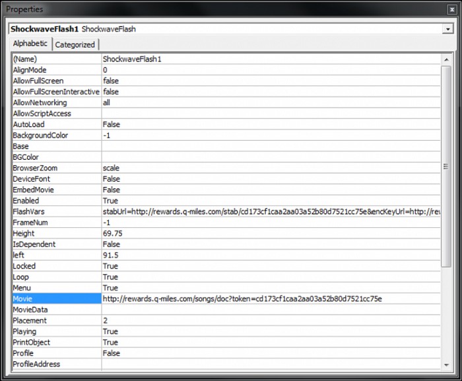Open the ShockwaveFlash1 object dropdown
The height and width of the screenshot is (381, 462).
pyautogui.click(x=448, y=29)
